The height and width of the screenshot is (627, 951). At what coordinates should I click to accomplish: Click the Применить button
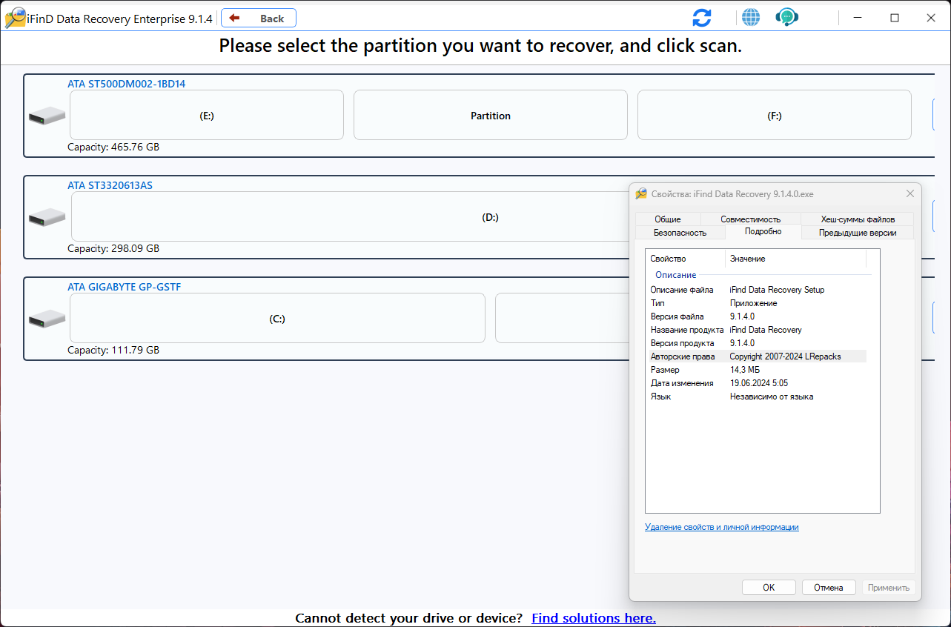click(889, 588)
